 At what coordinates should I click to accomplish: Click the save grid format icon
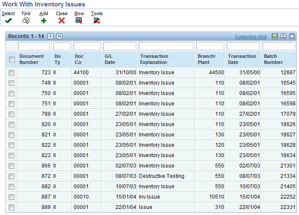(275, 36)
